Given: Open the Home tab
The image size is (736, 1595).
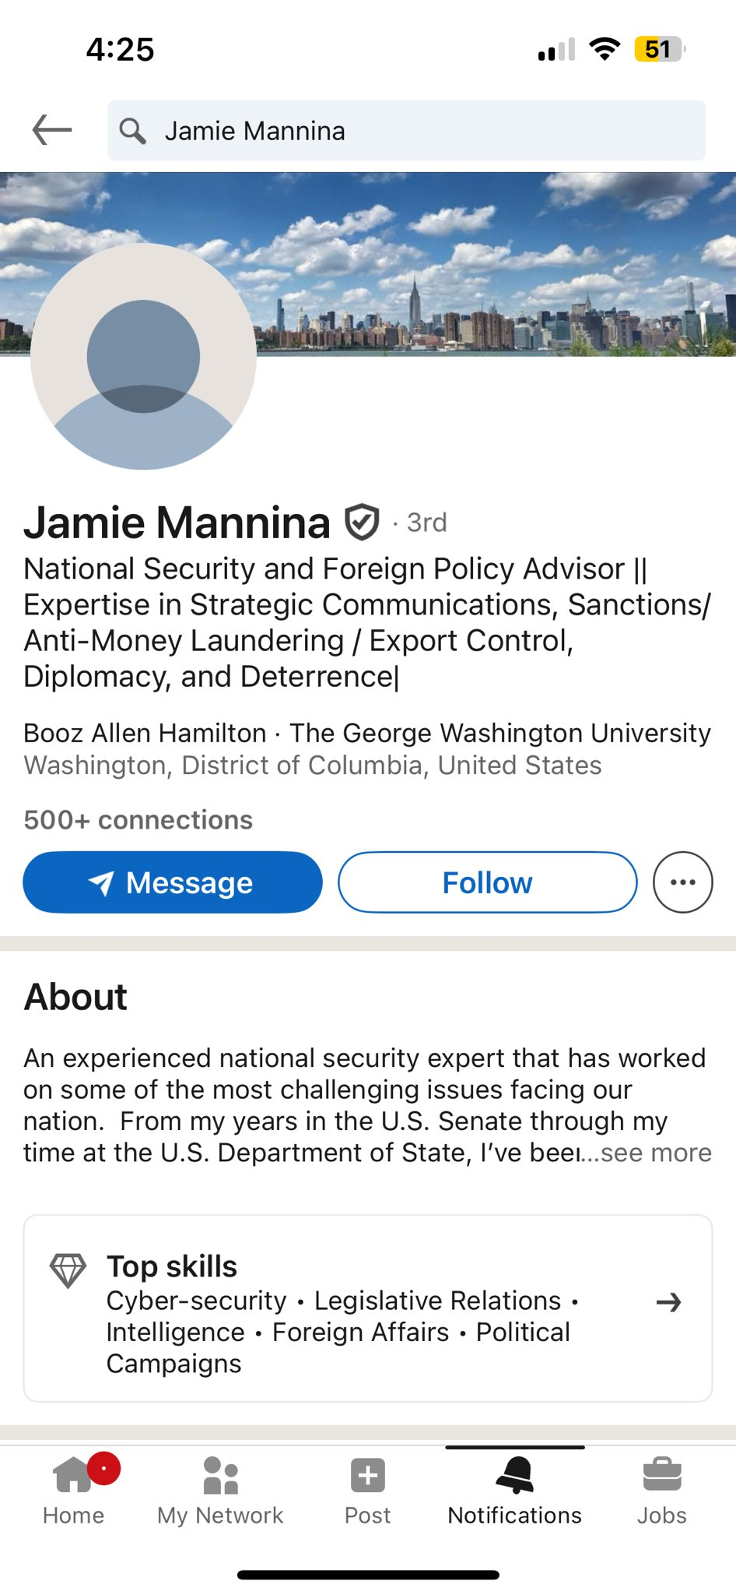Looking at the screenshot, I should pyautogui.click(x=74, y=1490).
